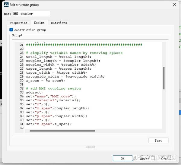
Task: Click the set z span line in script
Action: point(49,124)
